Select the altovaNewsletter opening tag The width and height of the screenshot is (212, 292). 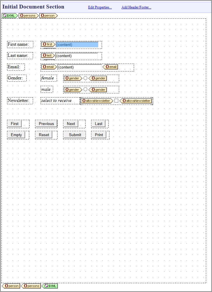tap(97, 101)
